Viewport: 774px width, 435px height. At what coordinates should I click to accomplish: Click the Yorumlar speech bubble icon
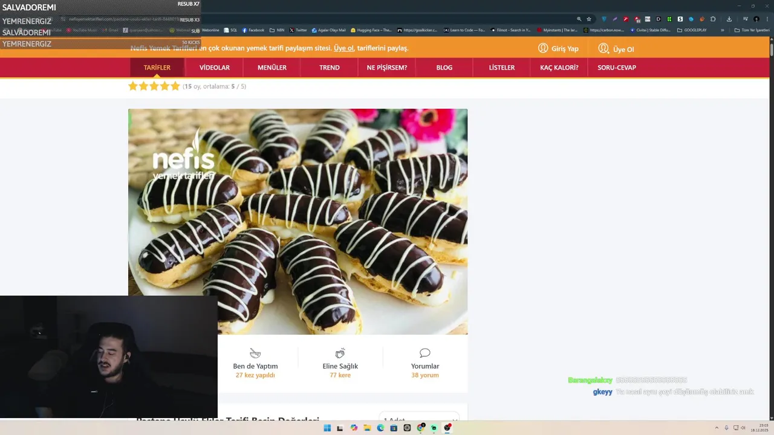click(x=425, y=353)
